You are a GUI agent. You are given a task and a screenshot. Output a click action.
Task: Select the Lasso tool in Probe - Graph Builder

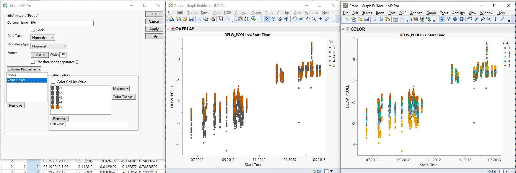coord(483,19)
